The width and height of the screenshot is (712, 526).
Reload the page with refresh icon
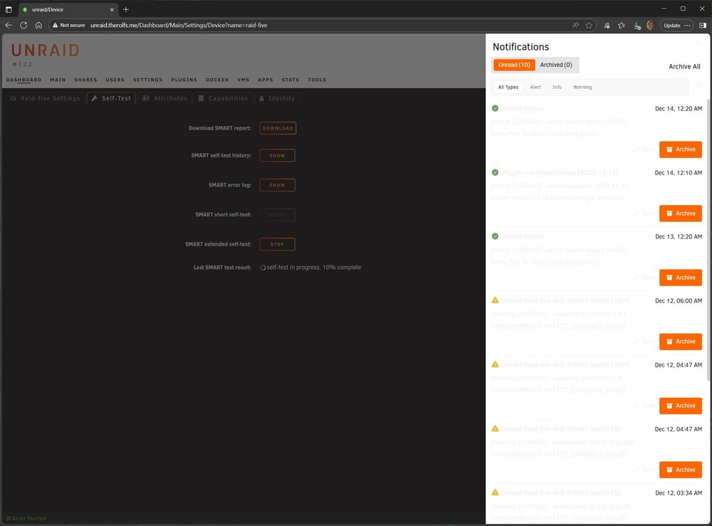23,26
